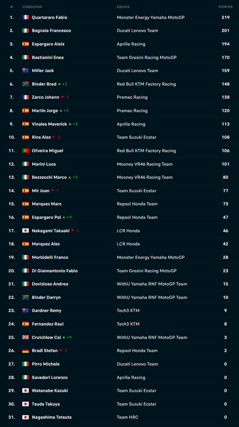Image resolution: width=239 pixels, height=427 pixels.
Task: Click position number 31. in standings
Action: pos(12,417)
